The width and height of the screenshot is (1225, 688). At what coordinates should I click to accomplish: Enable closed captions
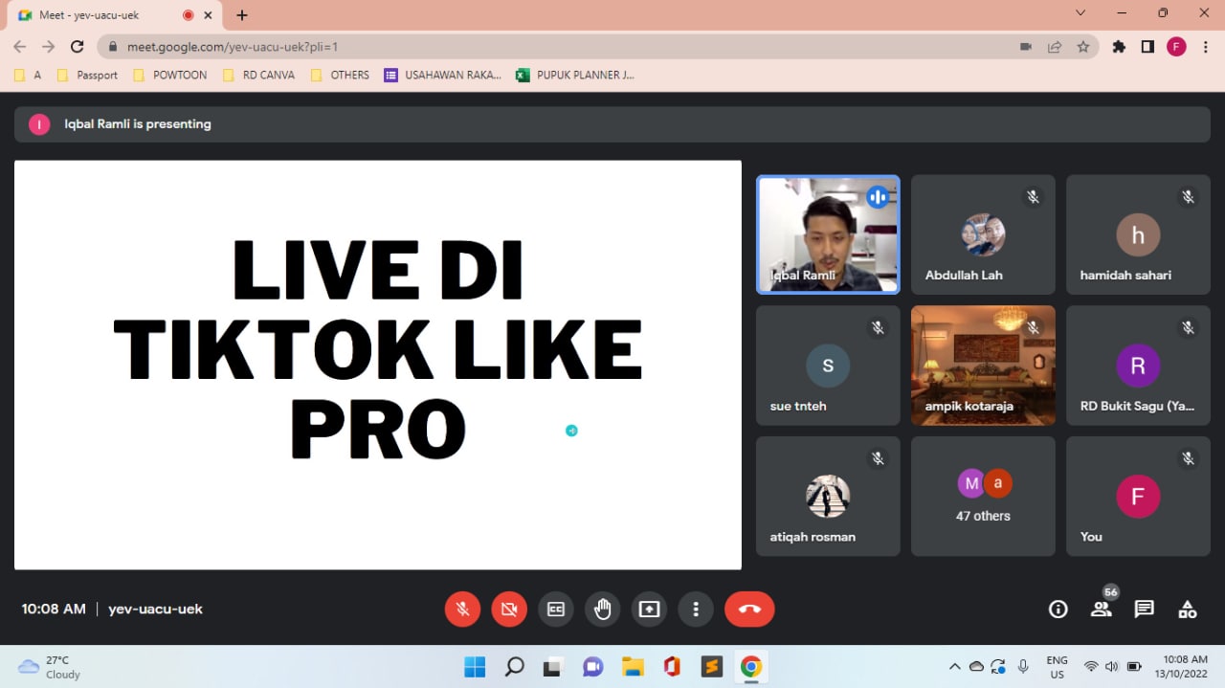click(555, 610)
